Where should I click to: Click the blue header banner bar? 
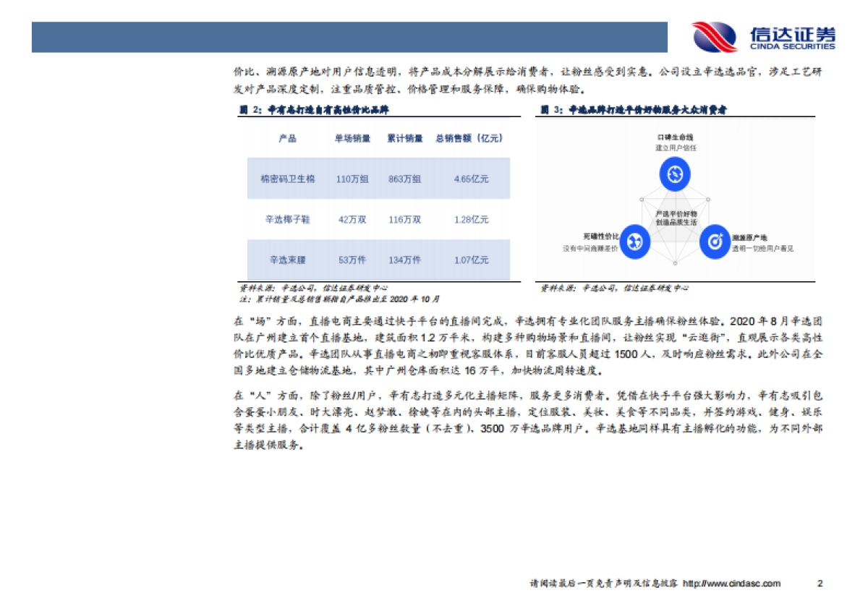(x=351, y=36)
